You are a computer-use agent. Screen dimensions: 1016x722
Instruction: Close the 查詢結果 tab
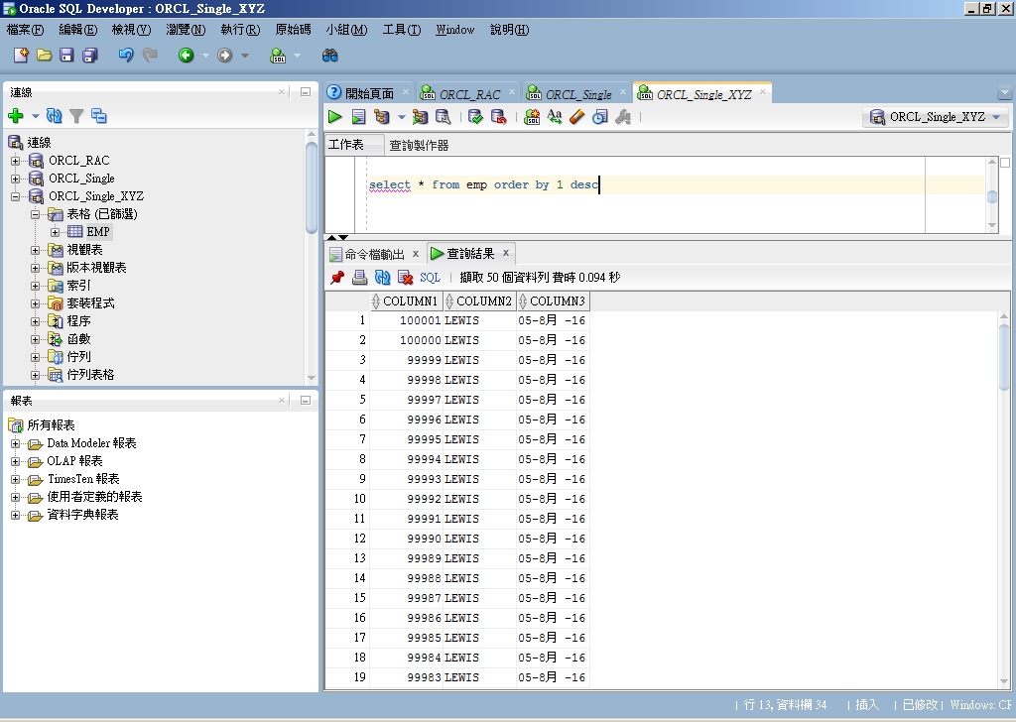click(x=506, y=253)
